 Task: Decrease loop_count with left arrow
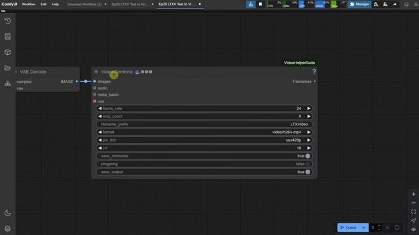[100, 116]
